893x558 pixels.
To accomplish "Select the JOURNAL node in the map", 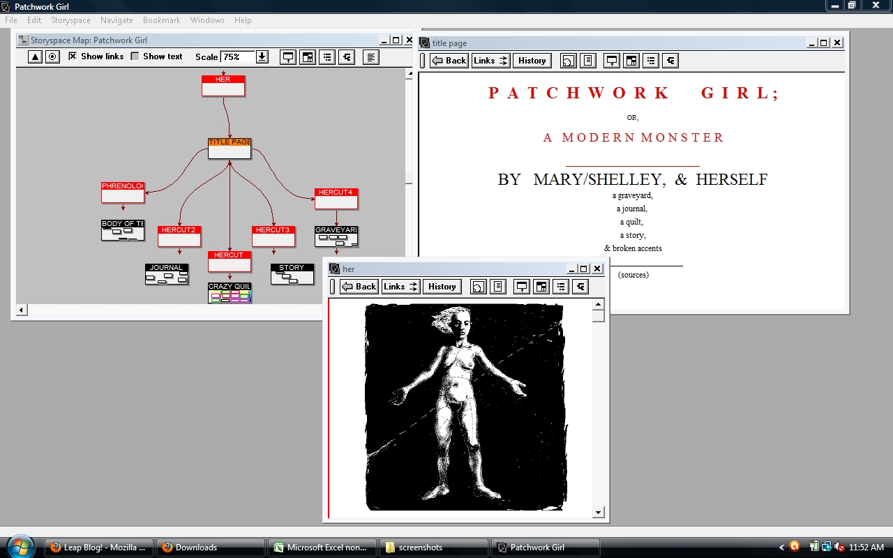I will click(x=167, y=273).
